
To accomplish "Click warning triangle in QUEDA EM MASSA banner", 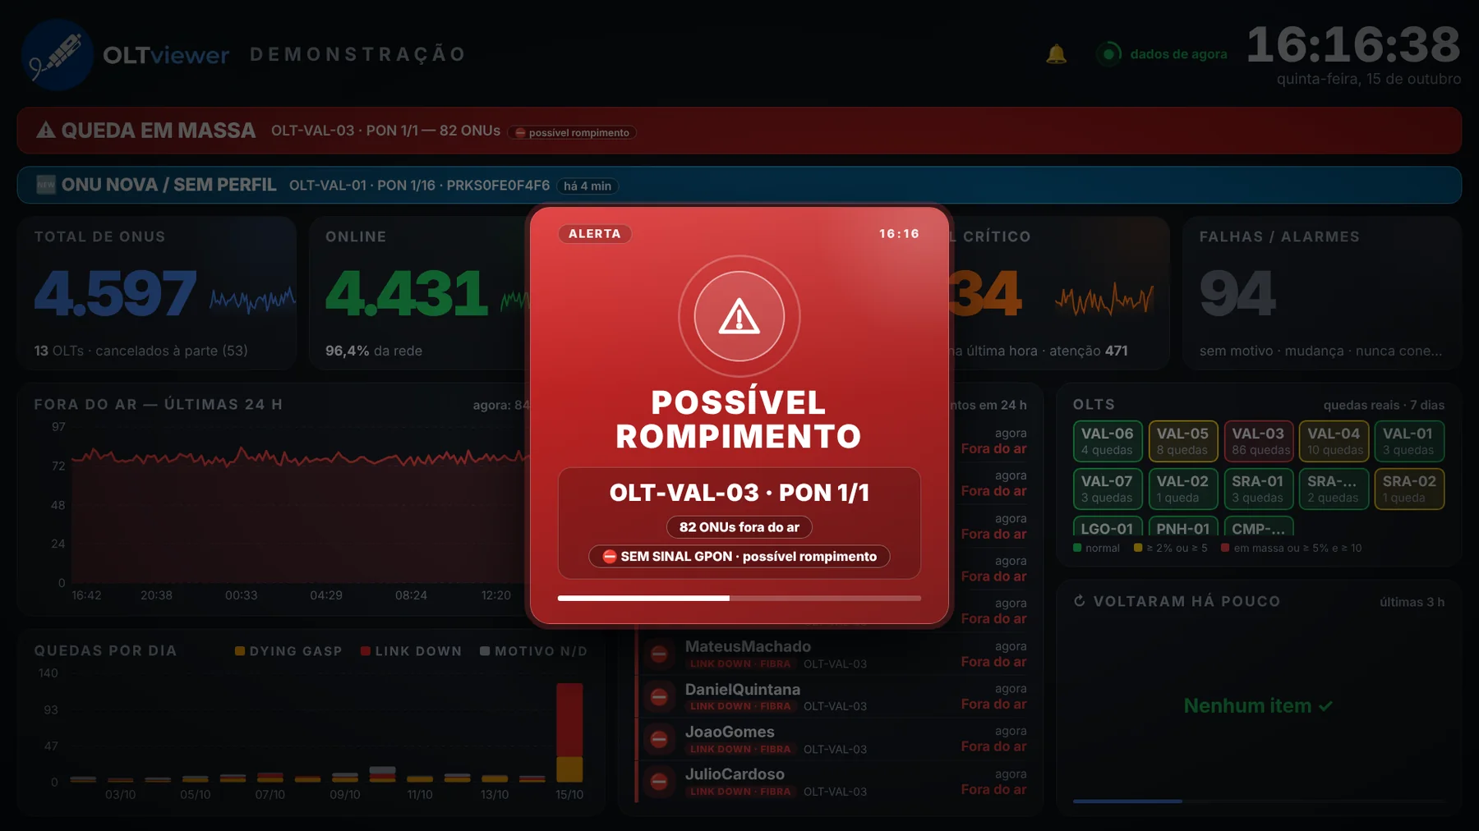I will point(46,130).
